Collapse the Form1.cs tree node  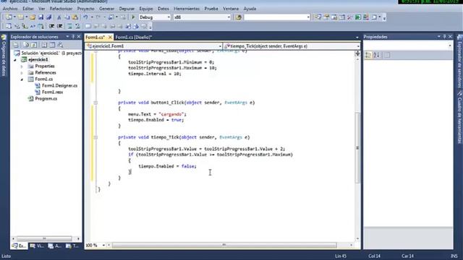click(22, 79)
